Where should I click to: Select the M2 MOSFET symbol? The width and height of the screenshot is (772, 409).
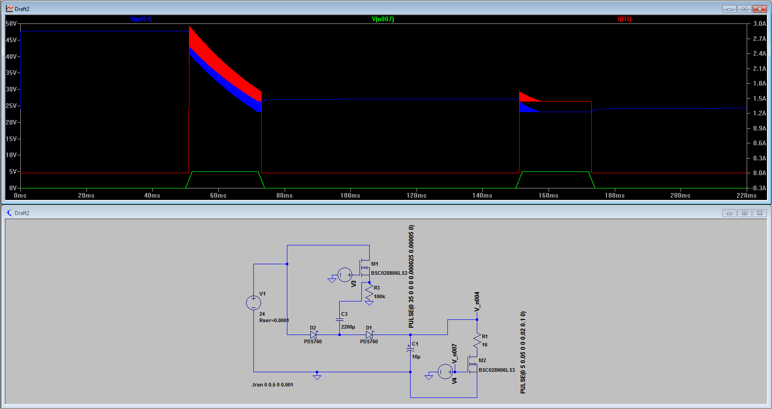point(473,364)
